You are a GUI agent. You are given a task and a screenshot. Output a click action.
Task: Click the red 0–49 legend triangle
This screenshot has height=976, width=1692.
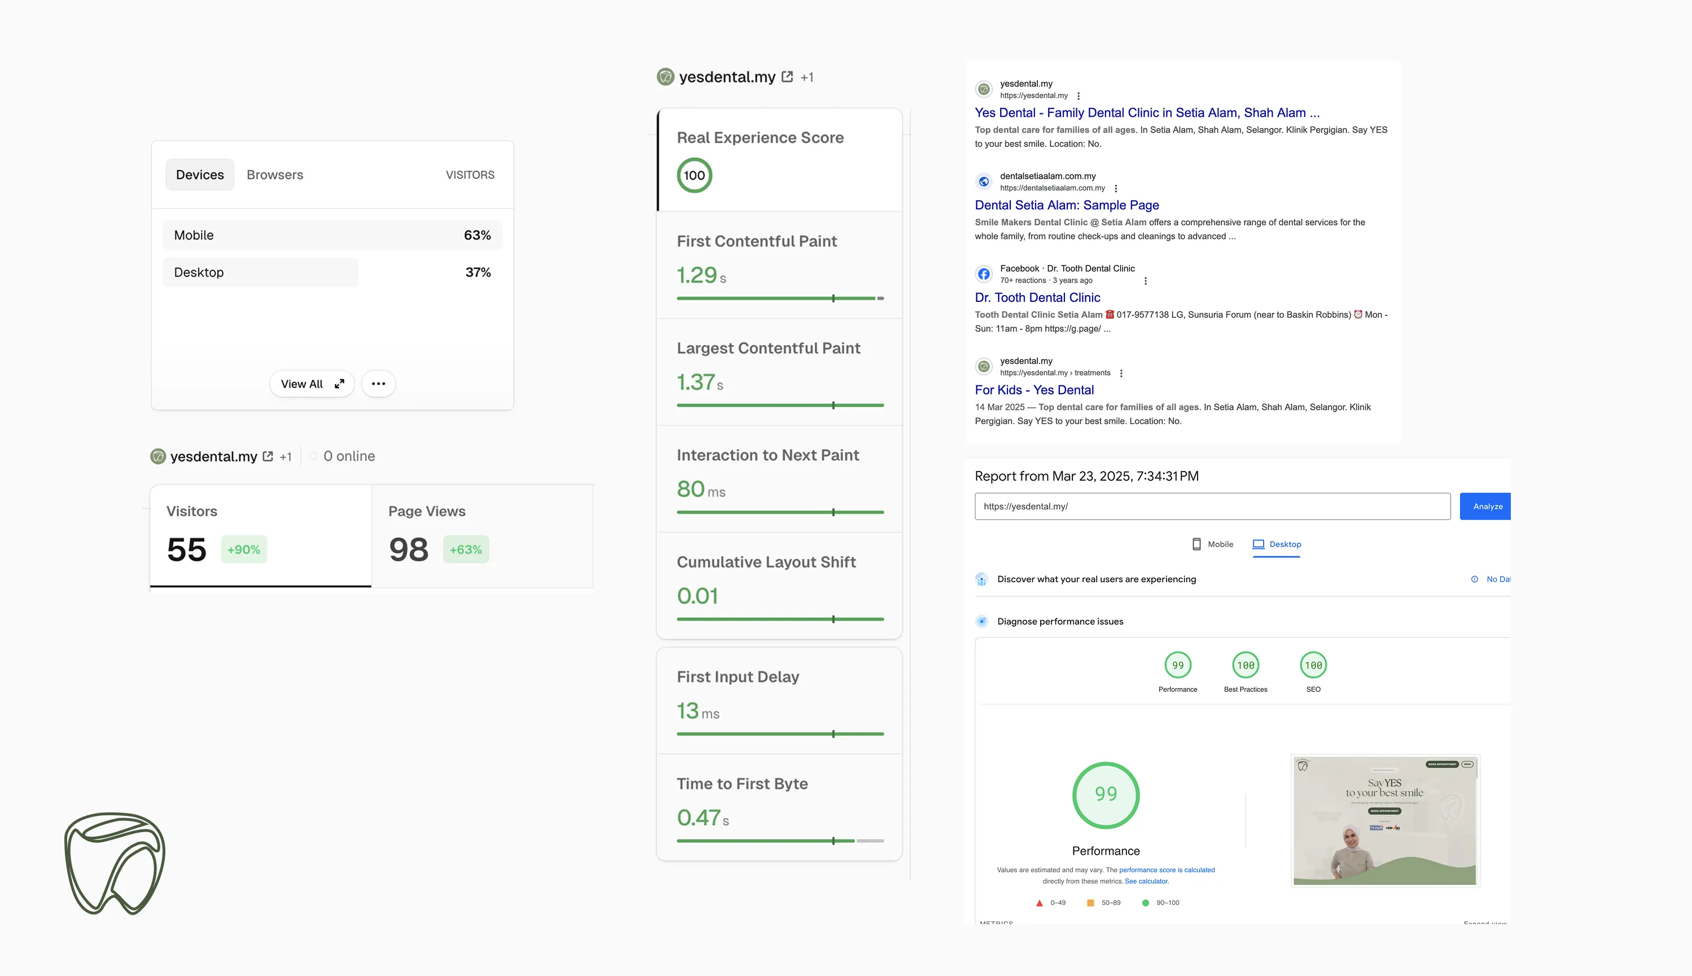tap(1039, 903)
